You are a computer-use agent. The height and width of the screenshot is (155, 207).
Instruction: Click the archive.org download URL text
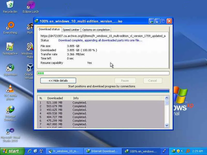click(x=103, y=36)
